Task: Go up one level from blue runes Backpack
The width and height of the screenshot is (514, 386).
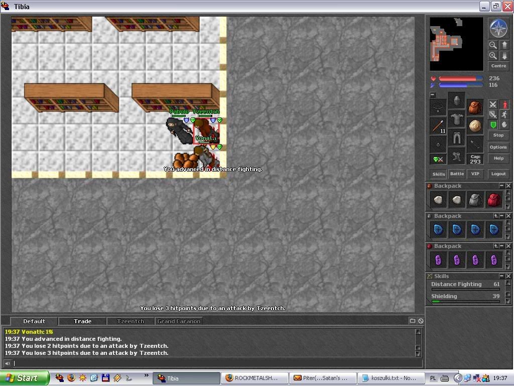Action: tap(496, 216)
